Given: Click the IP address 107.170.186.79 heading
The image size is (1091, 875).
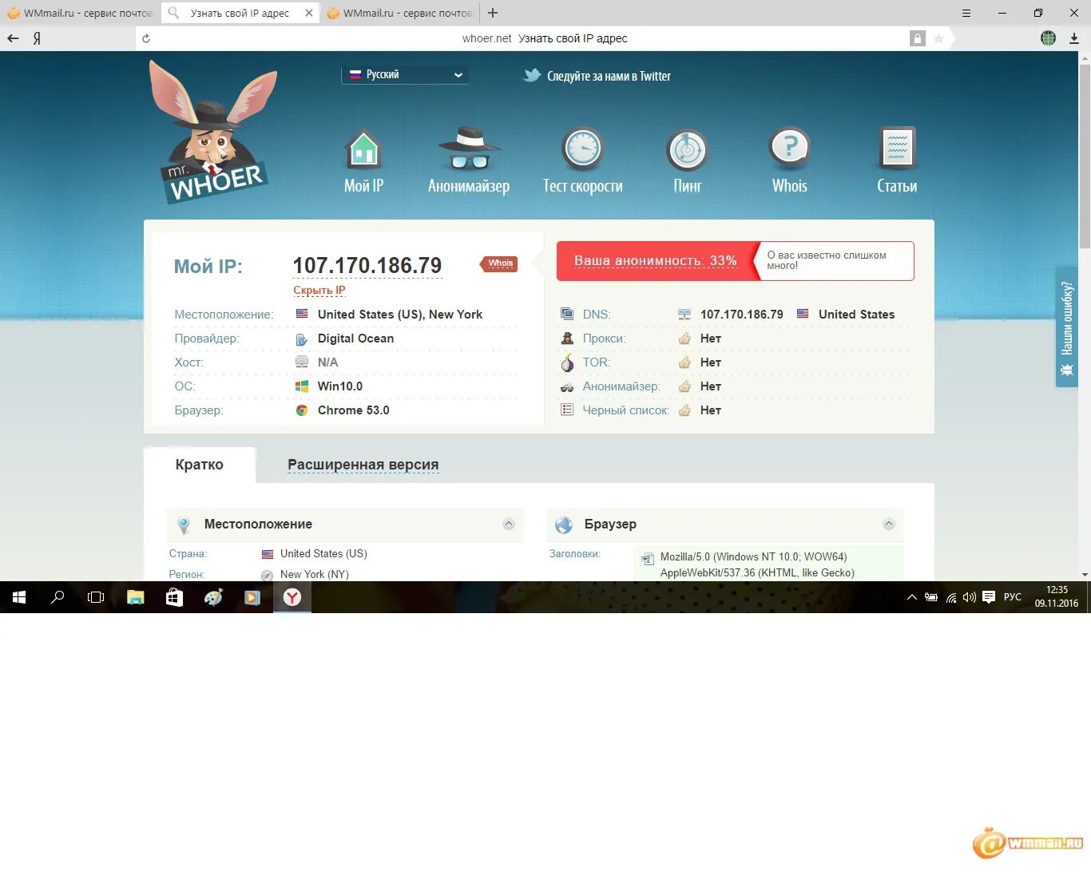Looking at the screenshot, I should coord(367,265).
